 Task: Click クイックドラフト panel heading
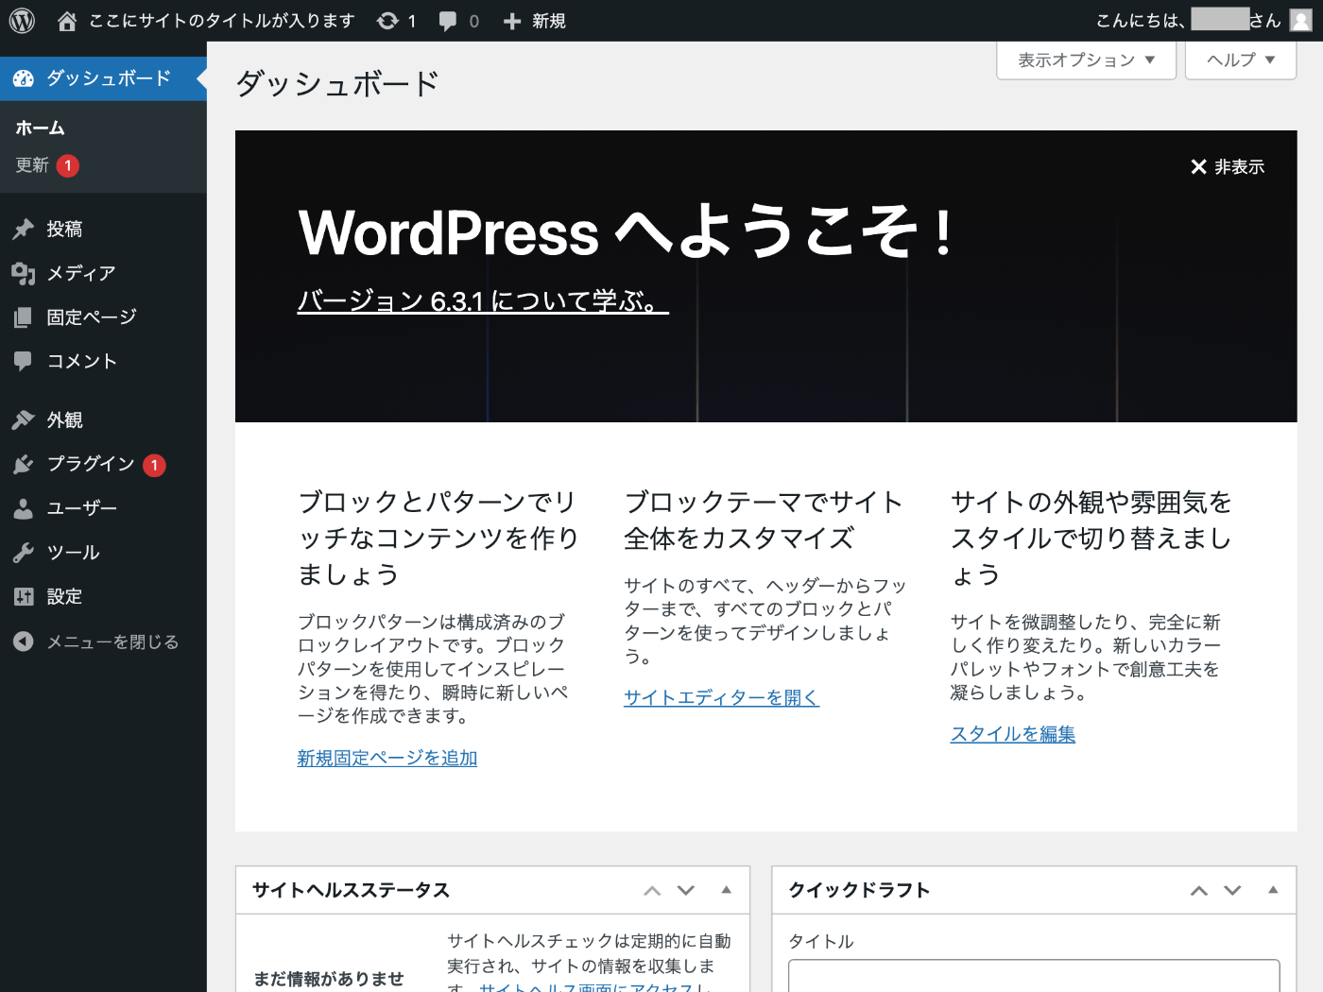(859, 890)
